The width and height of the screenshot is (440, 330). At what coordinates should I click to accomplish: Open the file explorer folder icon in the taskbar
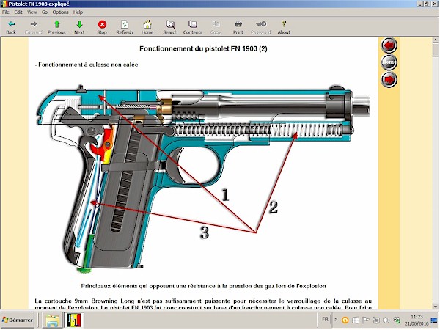coord(53,320)
